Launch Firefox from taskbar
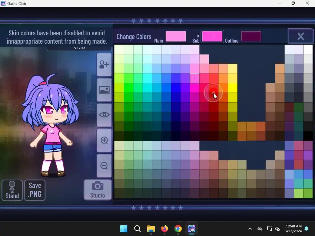 point(165,229)
